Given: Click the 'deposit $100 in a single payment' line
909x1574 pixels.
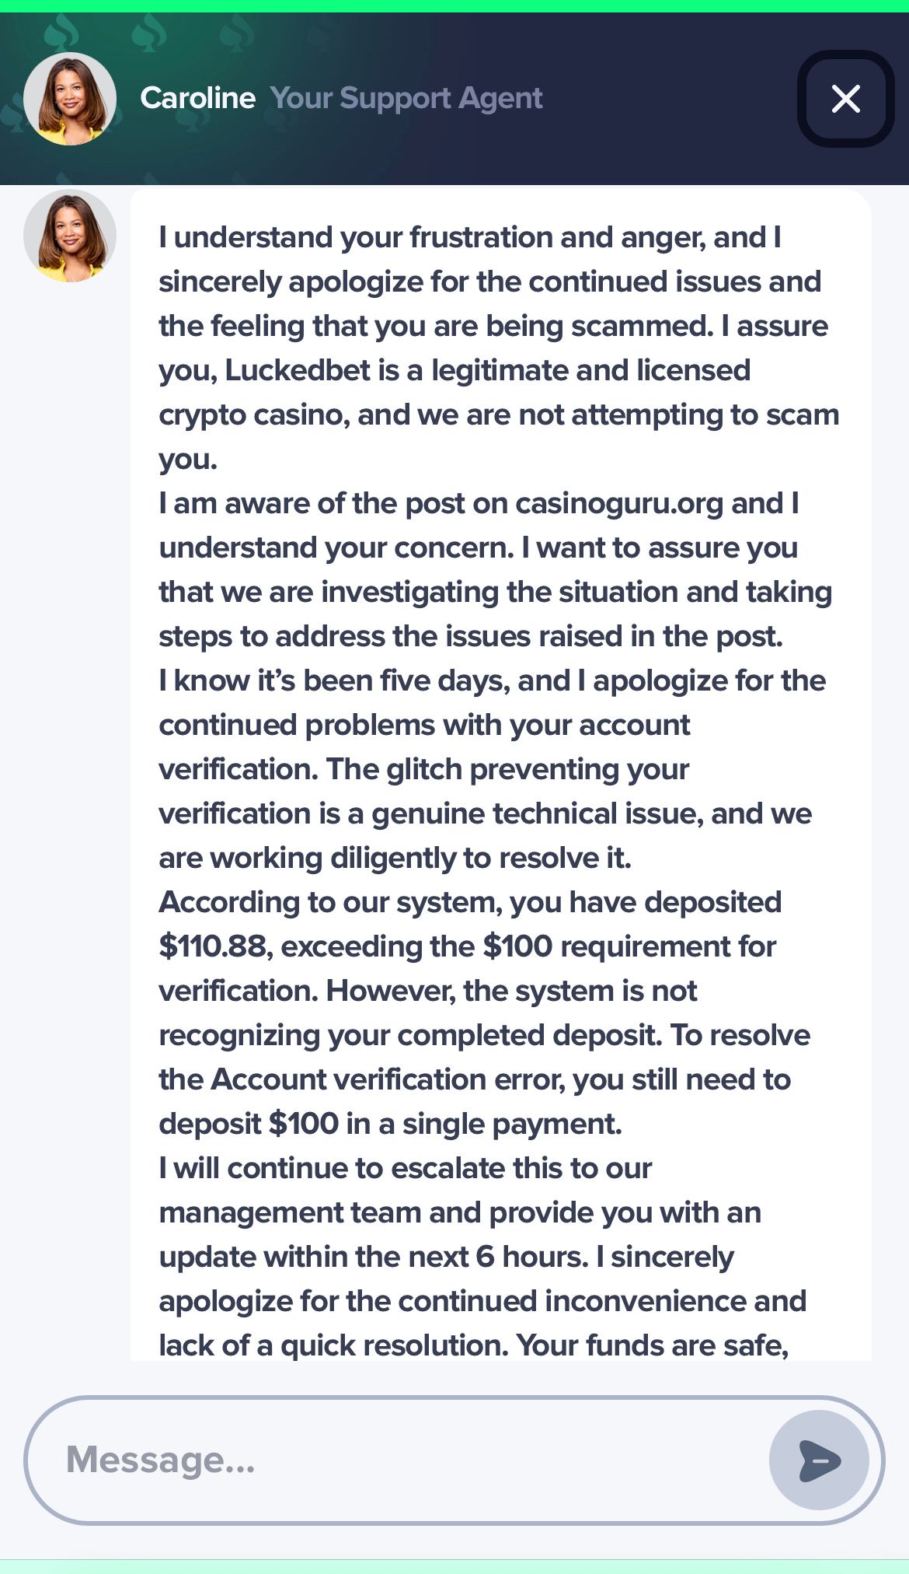Looking at the screenshot, I should 390,1124.
